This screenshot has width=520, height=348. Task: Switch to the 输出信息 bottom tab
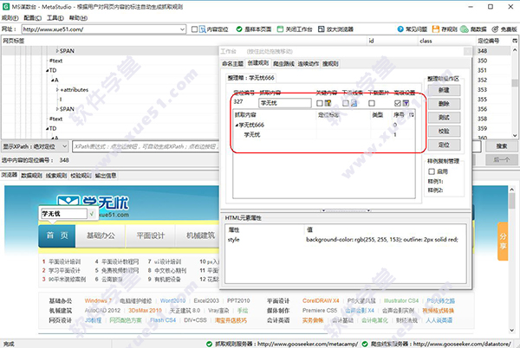point(106,176)
